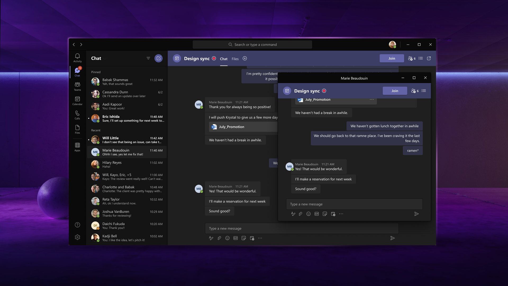Image resolution: width=508 pixels, height=286 pixels.
Task: Open the GIF picker
Action: (x=235, y=238)
